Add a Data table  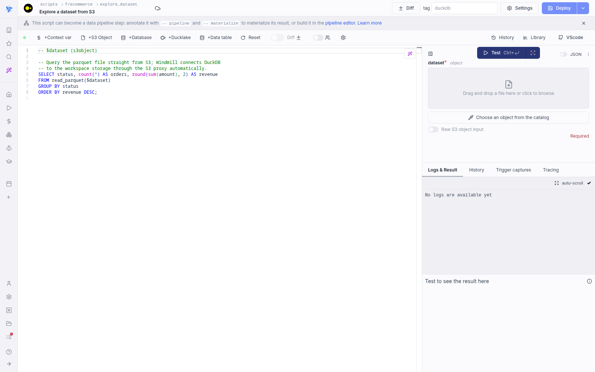[216, 38]
